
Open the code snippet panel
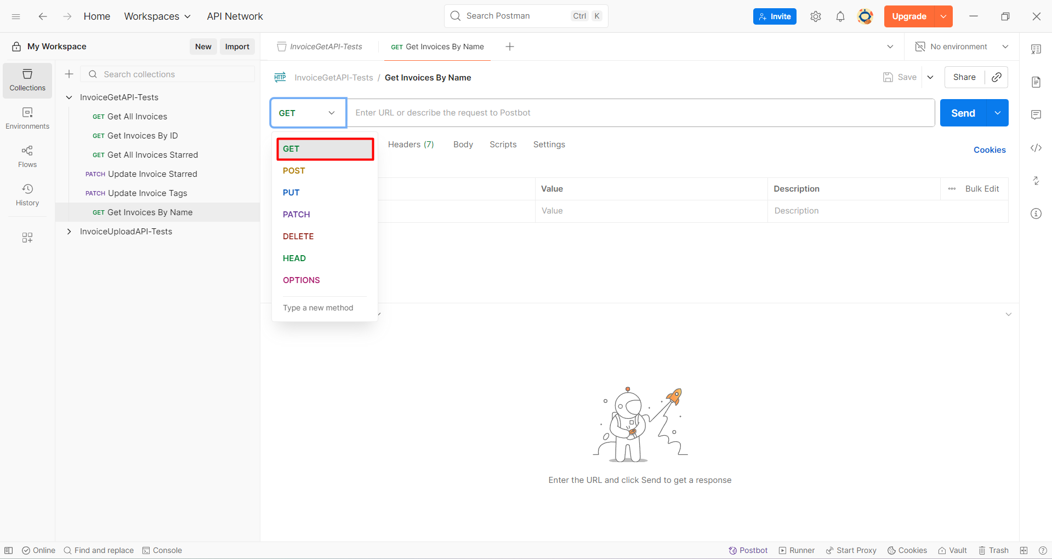[1036, 148]
